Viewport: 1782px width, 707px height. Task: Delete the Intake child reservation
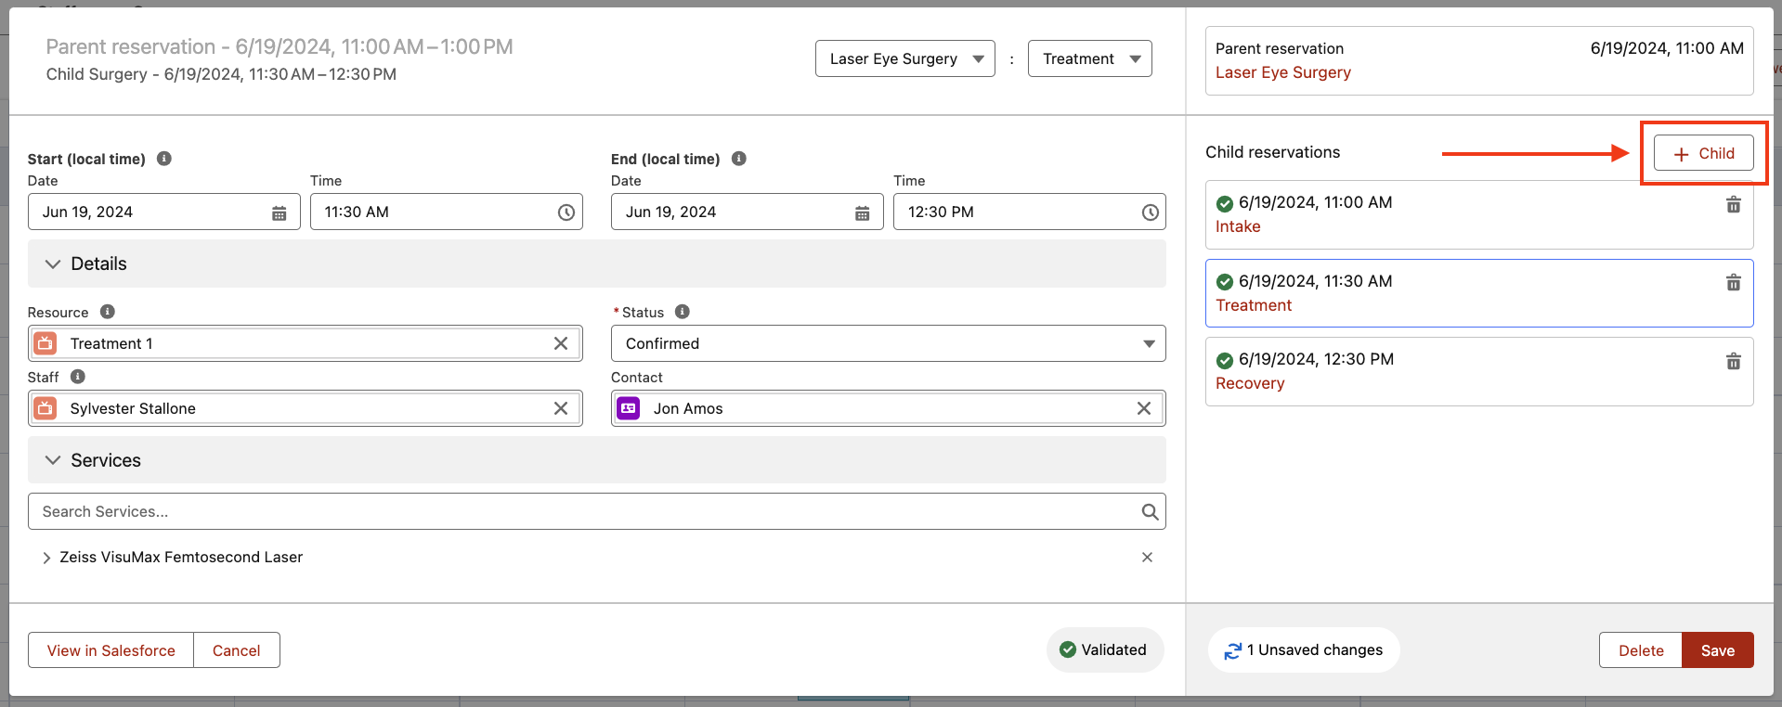point(1733,205)
